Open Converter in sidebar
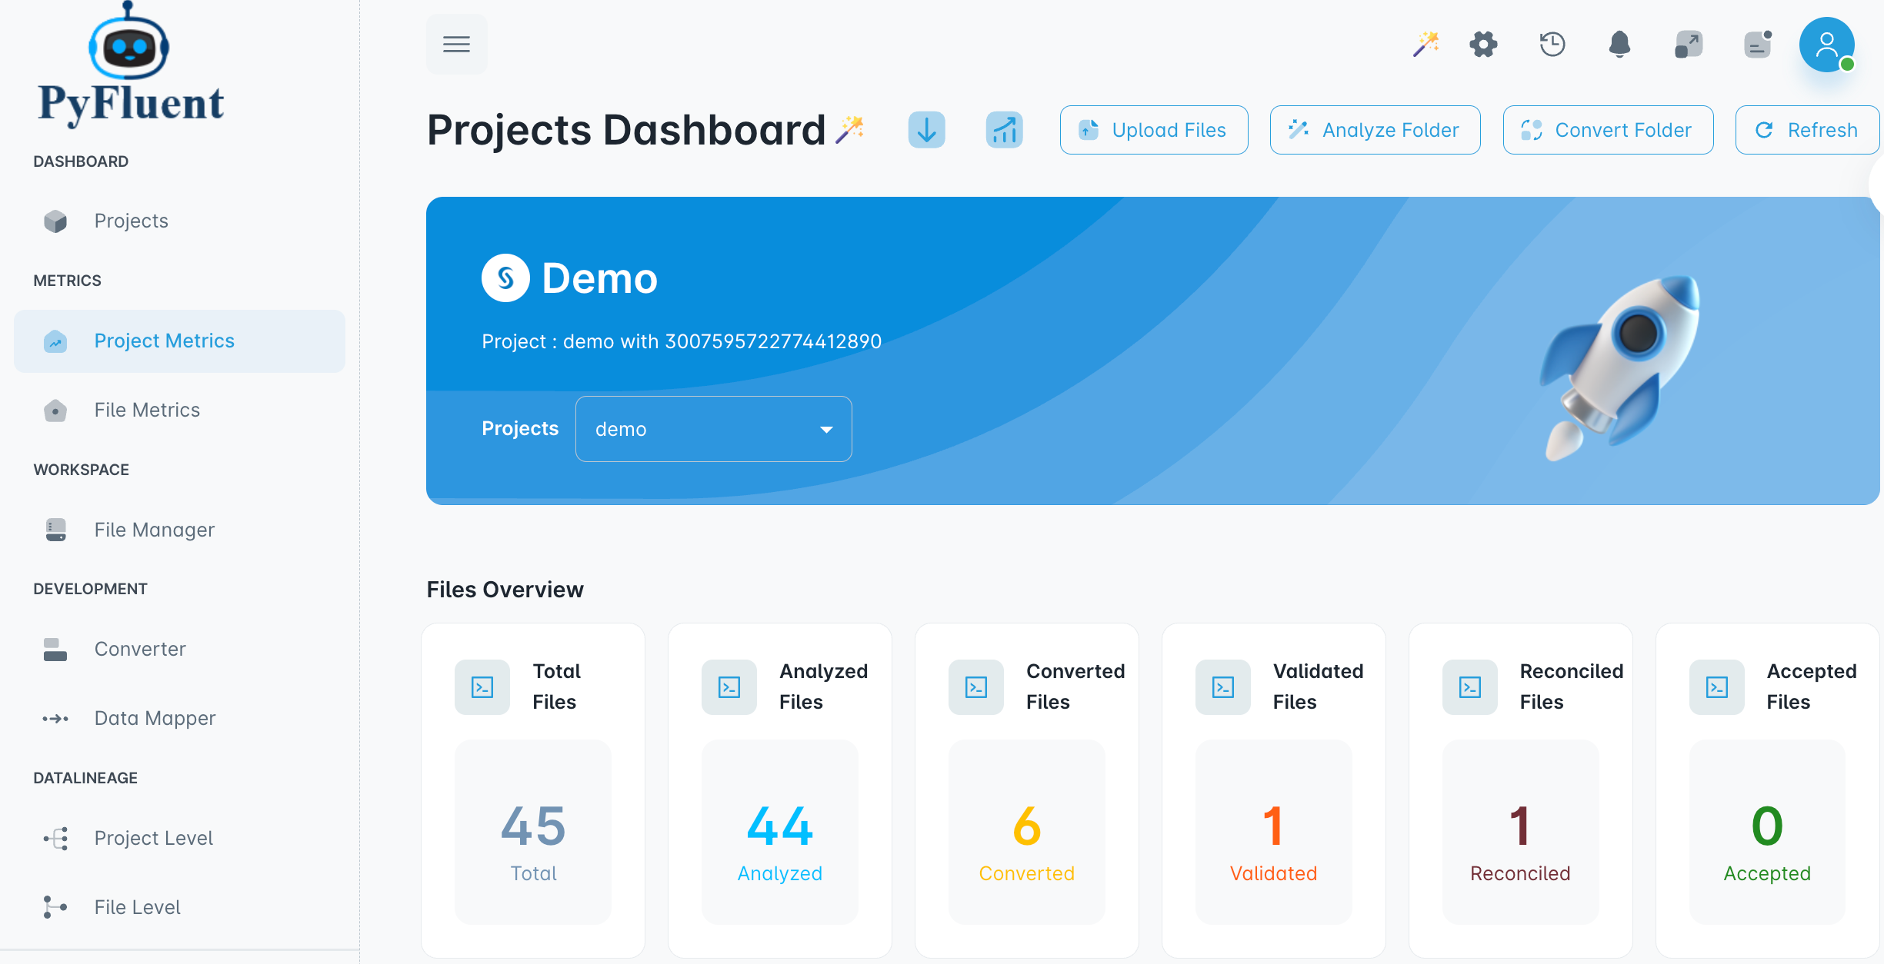Image resolution: width=1884 pixels, height=964 pixels. click(179, 650)
